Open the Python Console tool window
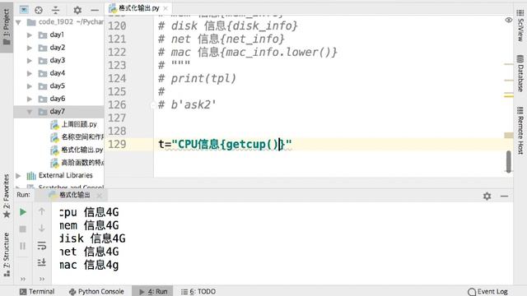 [x=96, y=291]
